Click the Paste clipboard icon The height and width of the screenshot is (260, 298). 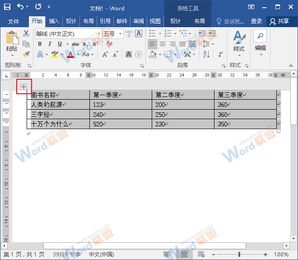tap(12, 38)
